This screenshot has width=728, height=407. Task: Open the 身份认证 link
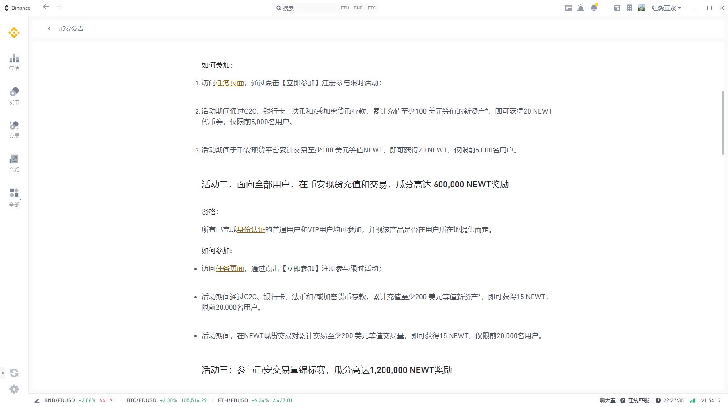click(251, 230)
